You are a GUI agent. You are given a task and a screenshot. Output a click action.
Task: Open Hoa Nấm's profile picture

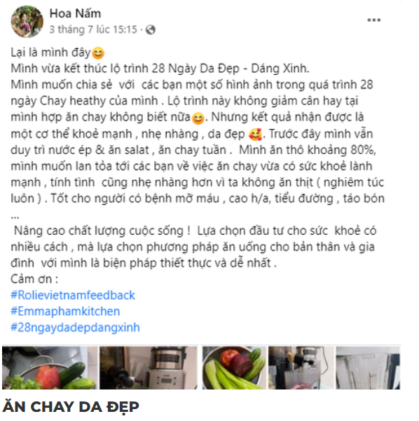[27, 21]
